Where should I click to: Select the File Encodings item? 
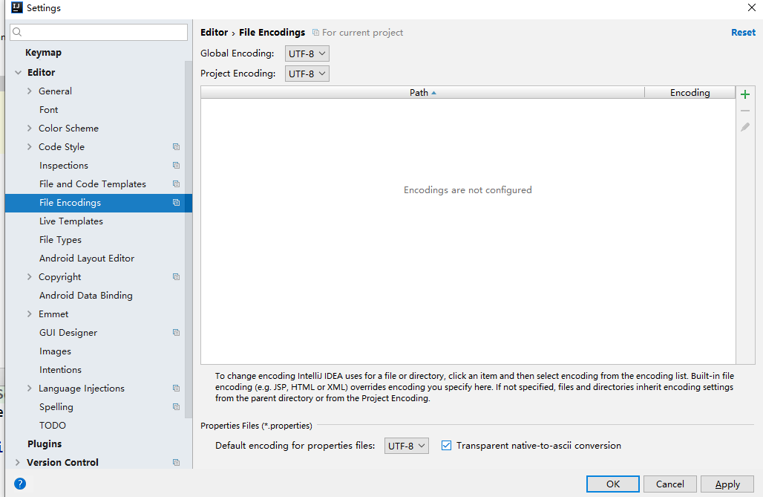98,203
